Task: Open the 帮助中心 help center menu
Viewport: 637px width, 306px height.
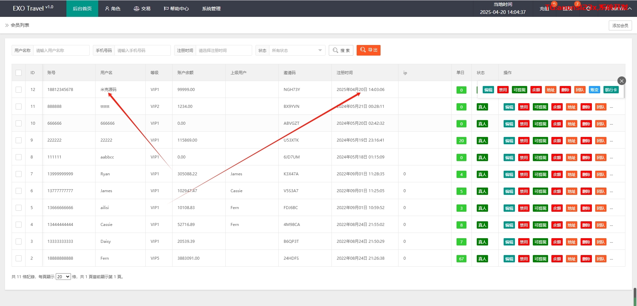Action: pyautogui.click(x=176, y=9)
